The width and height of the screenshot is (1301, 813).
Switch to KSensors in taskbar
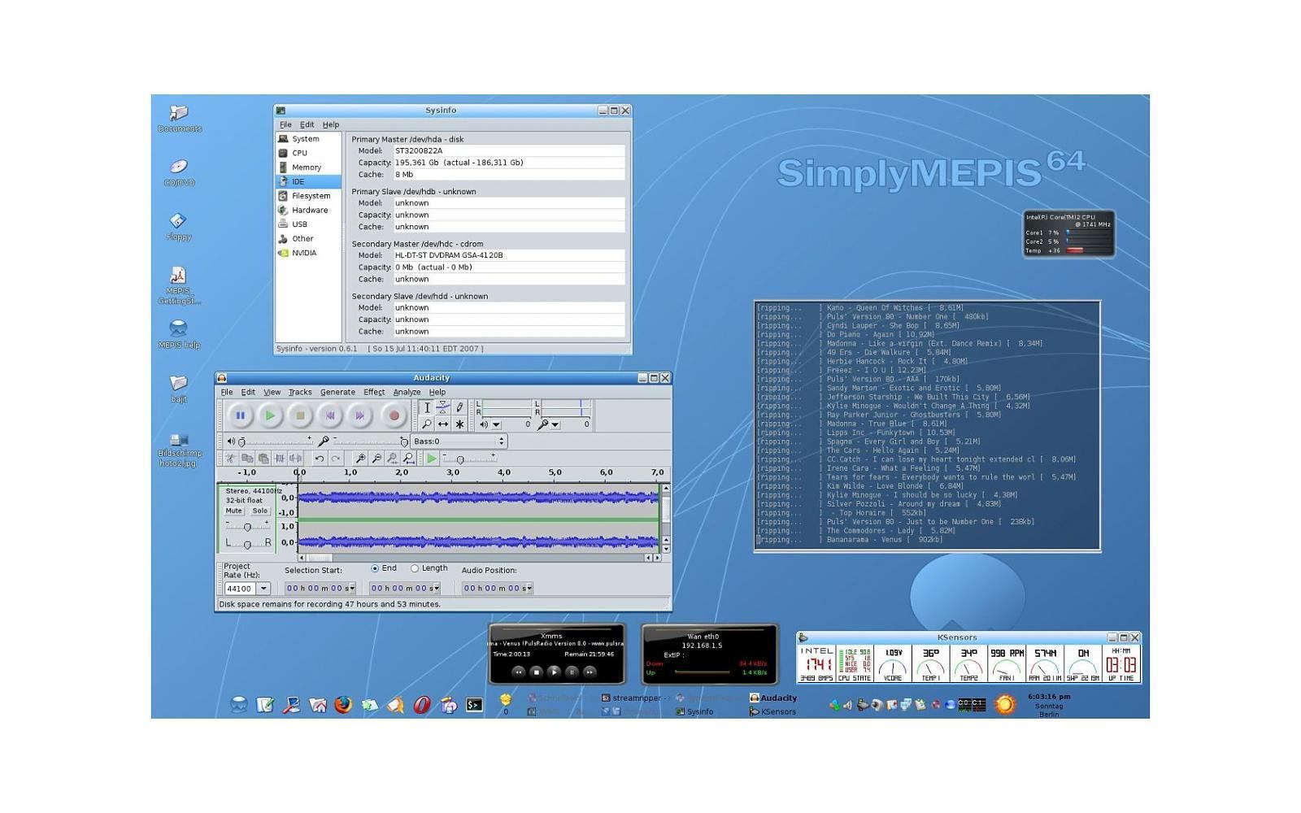click(773, 711)
